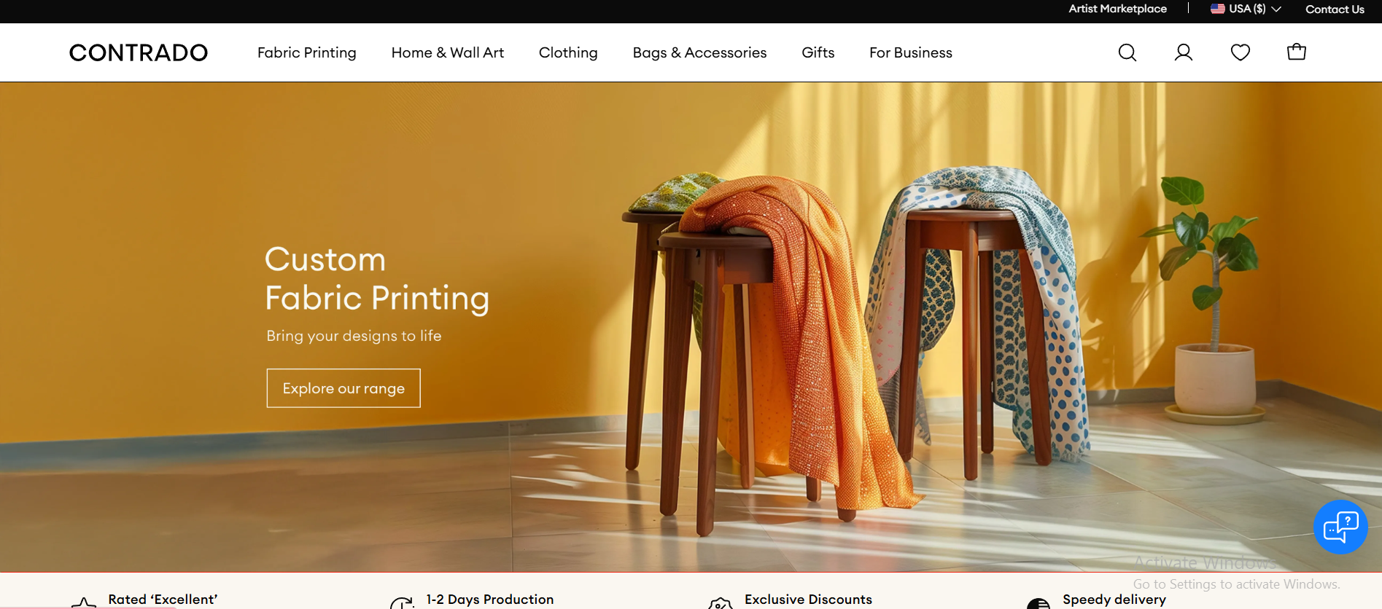Open the shopping bag icon

[1297, 52]
